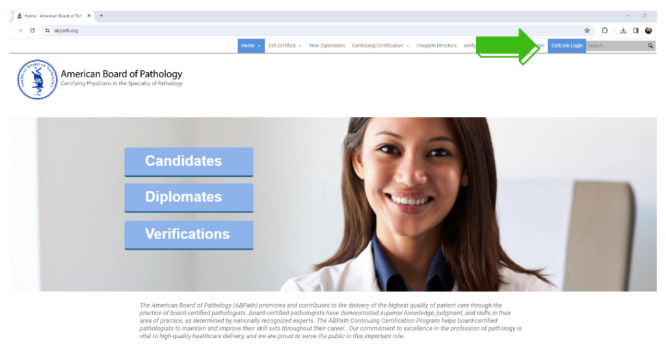Open the New Diplomates menu item
This screenshot has height=349, width=666.
(327, 46)
